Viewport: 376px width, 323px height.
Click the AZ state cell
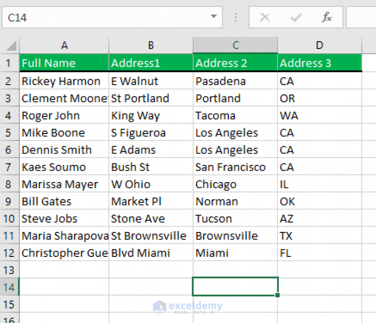(x=320, y=218)
